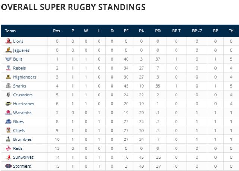
Task: Click the Chiefs team name link
Action: (19, 130)
